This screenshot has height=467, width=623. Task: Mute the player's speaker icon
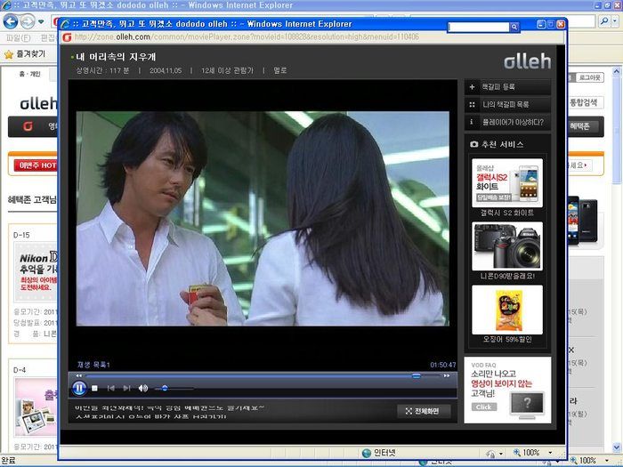(143, 388)
